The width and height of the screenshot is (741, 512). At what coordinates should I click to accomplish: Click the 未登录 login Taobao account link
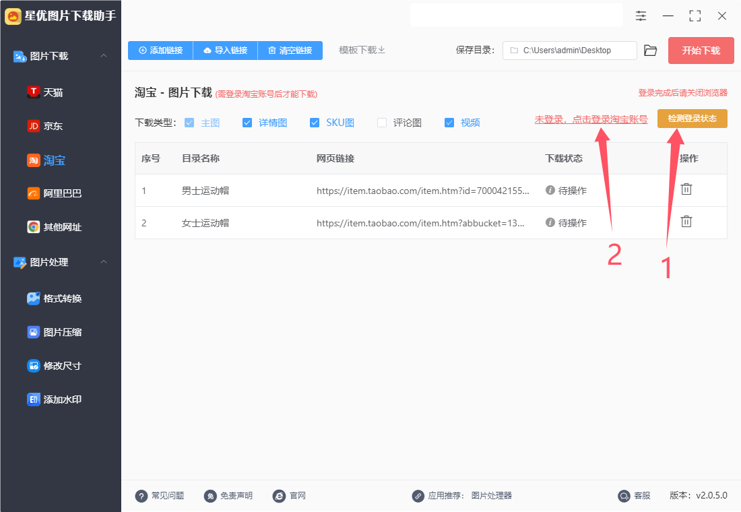click(591, 120)
